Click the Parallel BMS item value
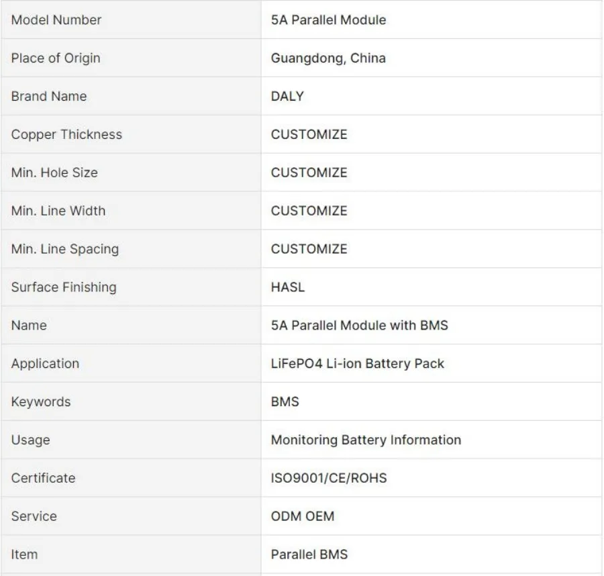Screen dimensions: 604x576 click(x=309, y=555)
